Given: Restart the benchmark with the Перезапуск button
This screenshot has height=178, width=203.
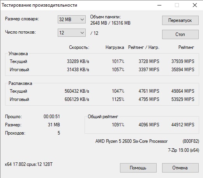Looking at the screenshot, I should click(180, 20).
